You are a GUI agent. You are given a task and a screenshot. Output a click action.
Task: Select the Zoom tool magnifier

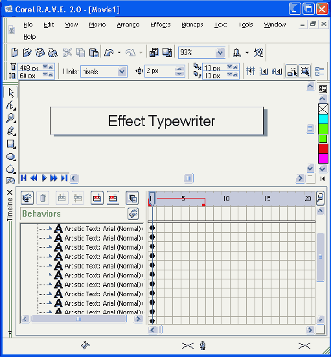tap(10, 118)
